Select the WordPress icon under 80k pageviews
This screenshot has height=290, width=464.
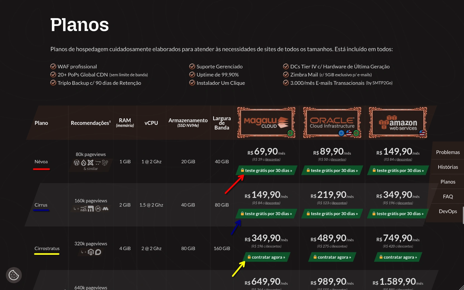click(76, 163)
